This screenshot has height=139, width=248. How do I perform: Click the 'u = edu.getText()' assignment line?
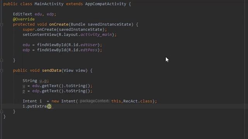point(57,86)
